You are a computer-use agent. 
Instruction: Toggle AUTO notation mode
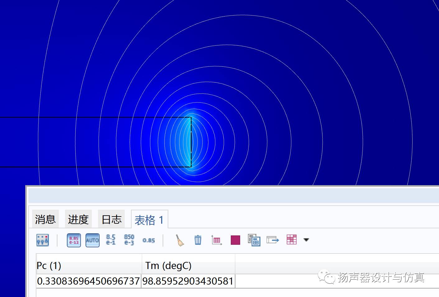[x=92, y=240]
